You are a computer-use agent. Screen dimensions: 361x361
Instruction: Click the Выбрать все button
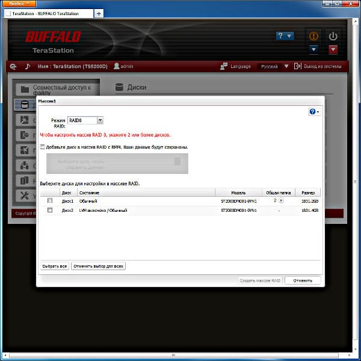pos(55,266)
